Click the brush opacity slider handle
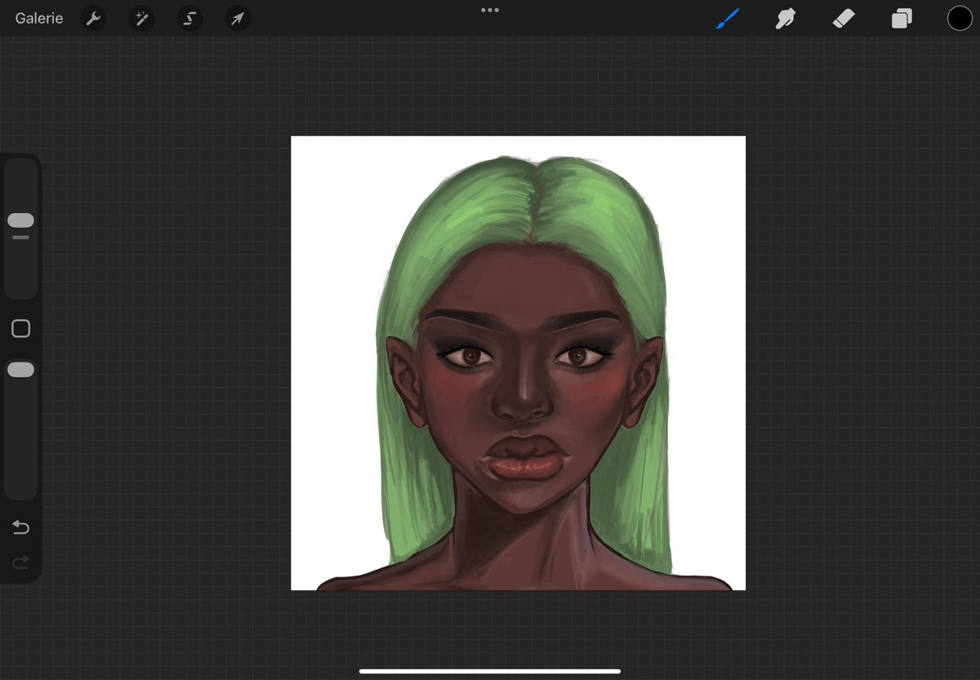The image size is (980, 680). (x=20, y=370)
